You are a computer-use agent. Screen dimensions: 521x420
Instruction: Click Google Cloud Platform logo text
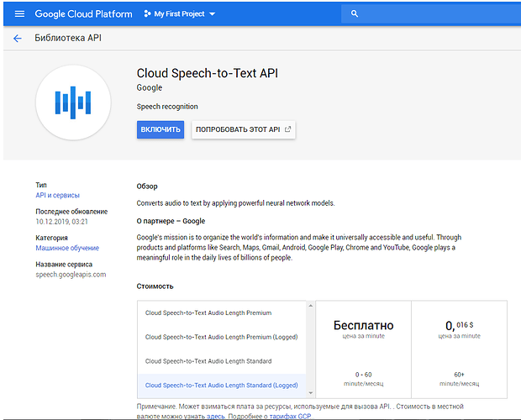83,14
